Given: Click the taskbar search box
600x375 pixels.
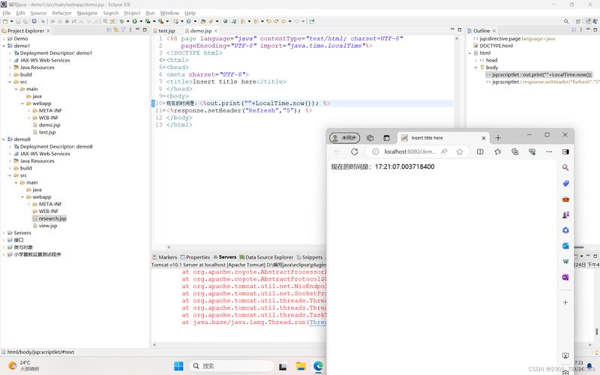Looking at the screenshot, I should point(232,366).
